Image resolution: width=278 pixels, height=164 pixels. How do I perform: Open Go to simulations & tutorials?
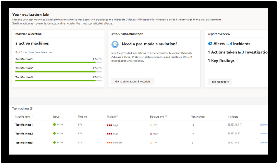[x=133, y=81]
